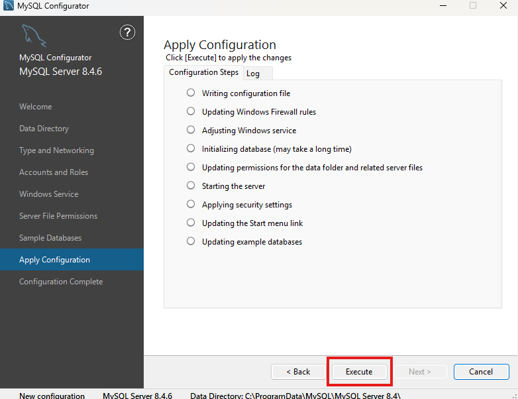Select Type and Networking in sidebar
Screen dimensions: 518x399
(56, 150)
